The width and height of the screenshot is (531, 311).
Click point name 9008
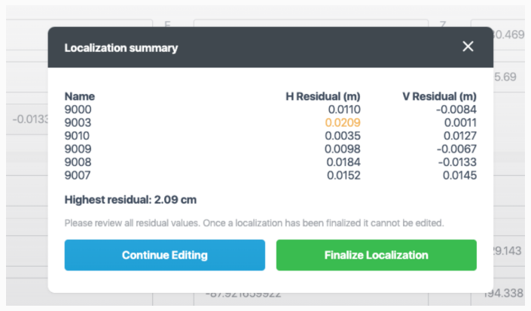[78, 162]
